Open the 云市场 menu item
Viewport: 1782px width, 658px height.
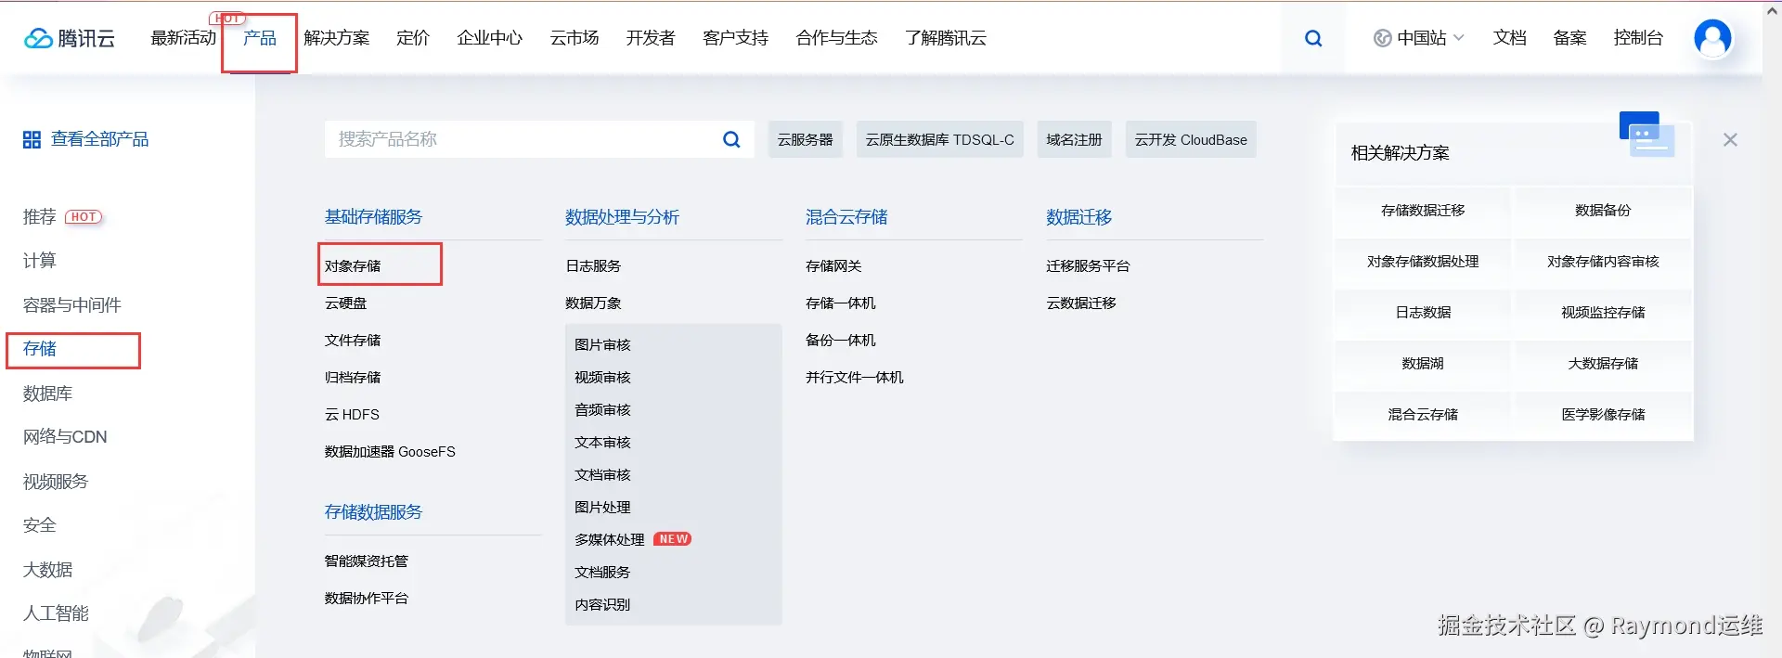point(575,38)
